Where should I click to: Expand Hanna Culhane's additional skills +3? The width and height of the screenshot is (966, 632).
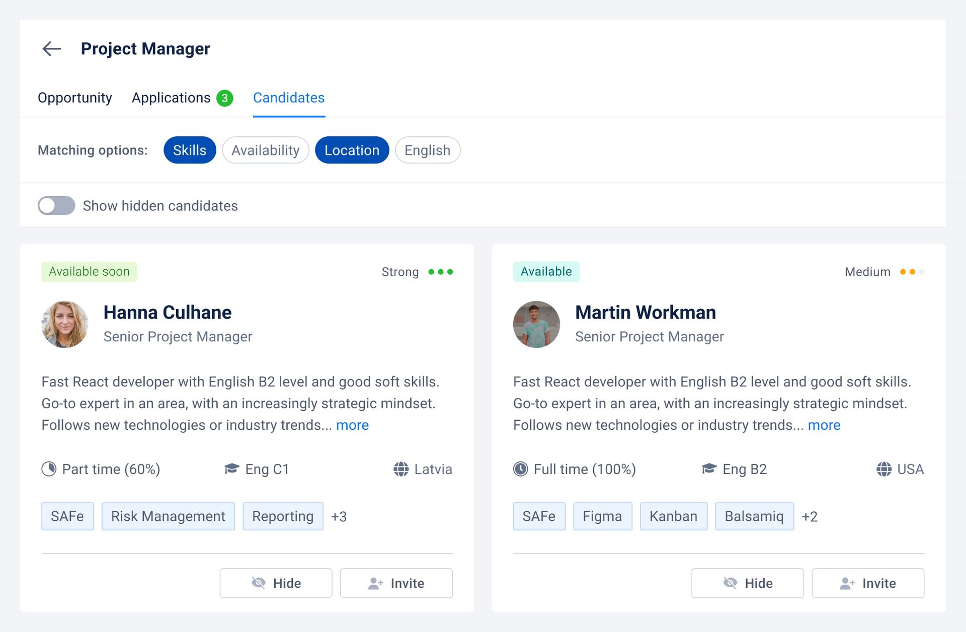click(339, 516)
